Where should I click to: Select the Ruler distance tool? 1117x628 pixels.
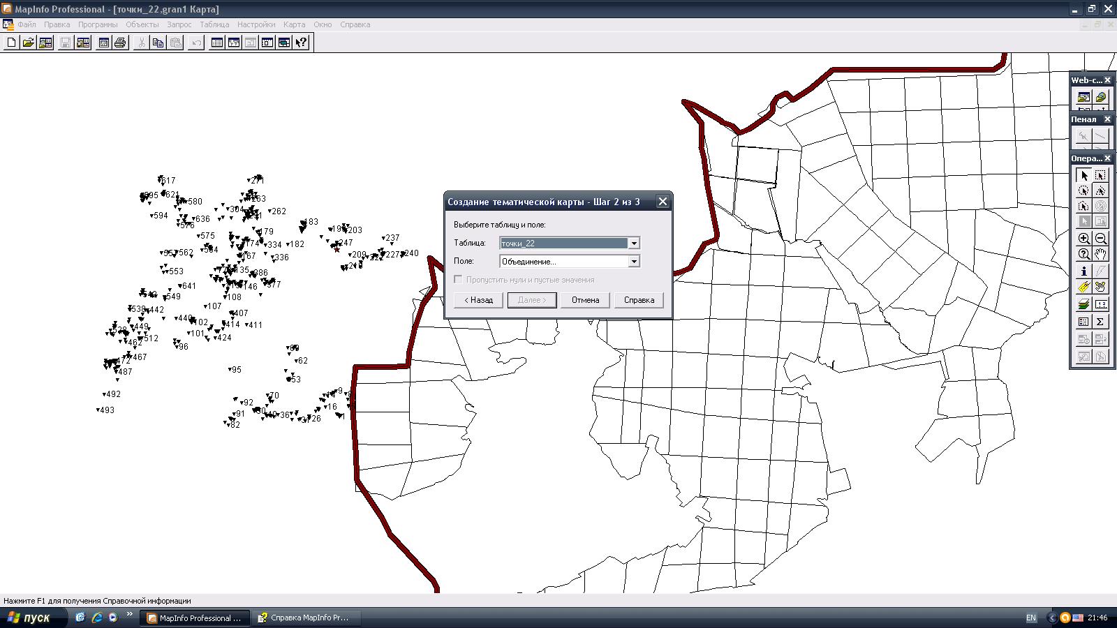pyautogui.click(x=1100, y=304)
